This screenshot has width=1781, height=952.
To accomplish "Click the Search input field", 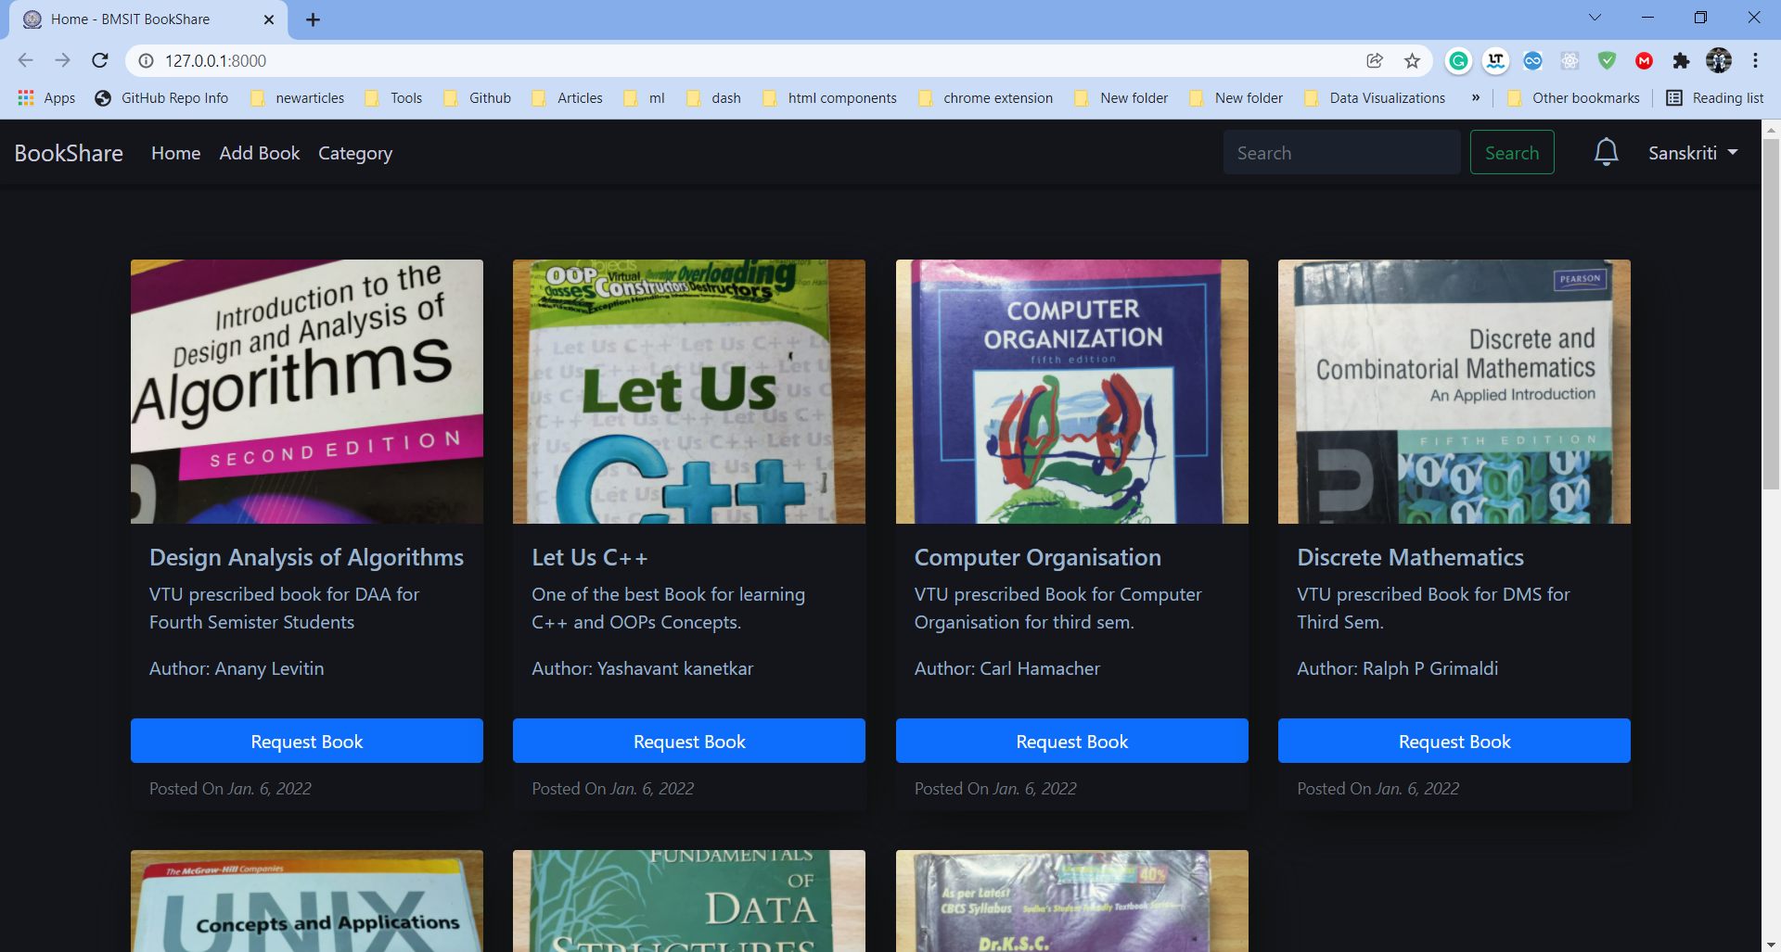I will [x=1341, y=153].
